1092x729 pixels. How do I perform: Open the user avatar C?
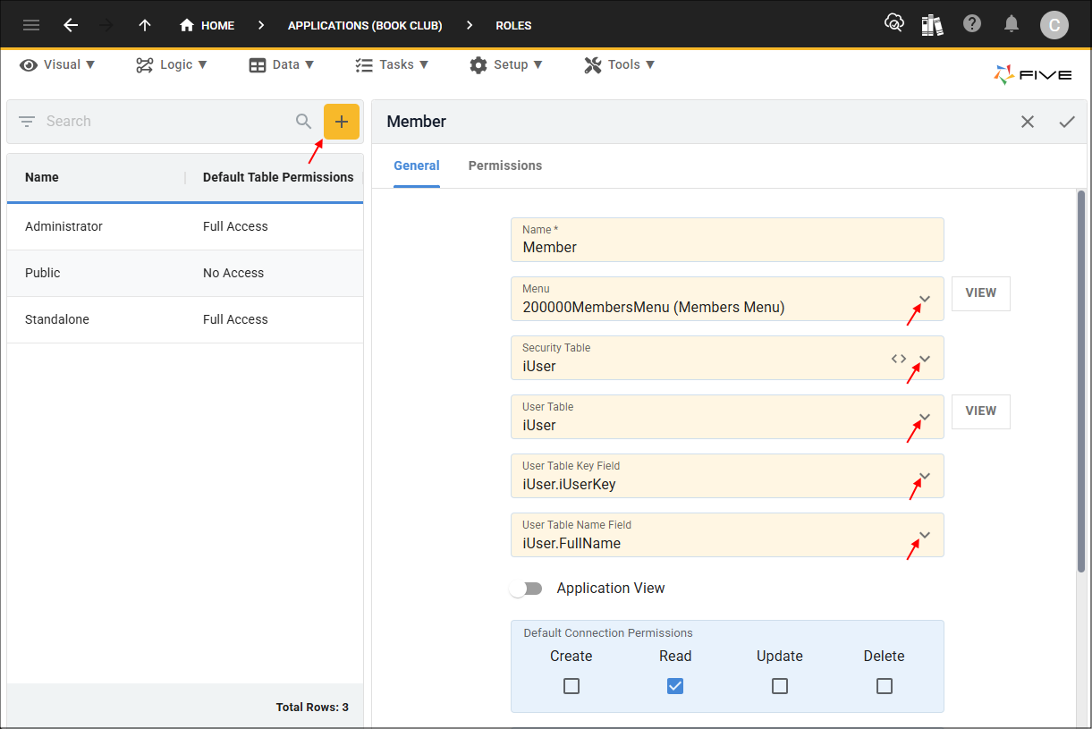coord(1054,25)
